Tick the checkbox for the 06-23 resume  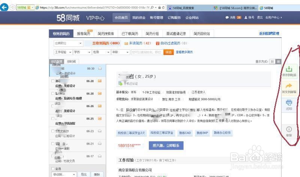coord(53,131)
